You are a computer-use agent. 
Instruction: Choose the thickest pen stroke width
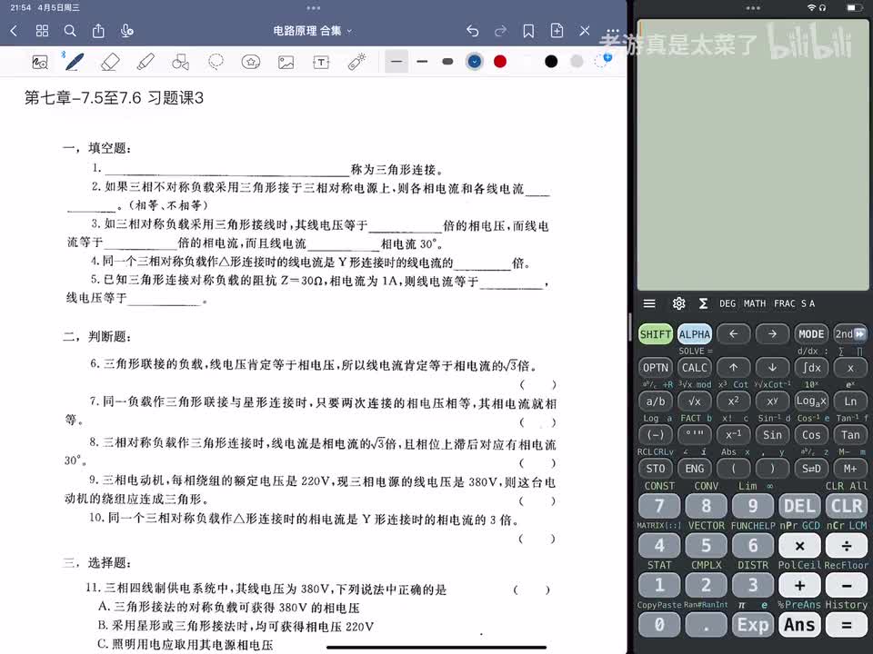pos(447,61)
